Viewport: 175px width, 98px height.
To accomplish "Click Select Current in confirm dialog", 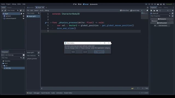I will [x=99, y=52].
